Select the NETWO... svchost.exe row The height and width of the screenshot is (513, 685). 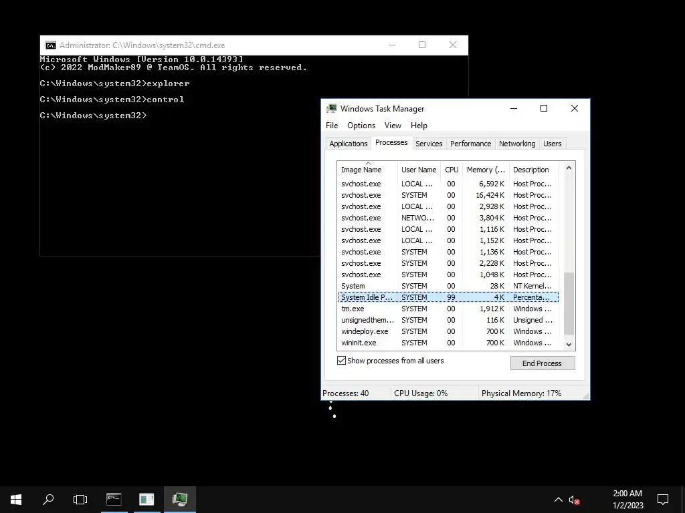coord(449,218)
